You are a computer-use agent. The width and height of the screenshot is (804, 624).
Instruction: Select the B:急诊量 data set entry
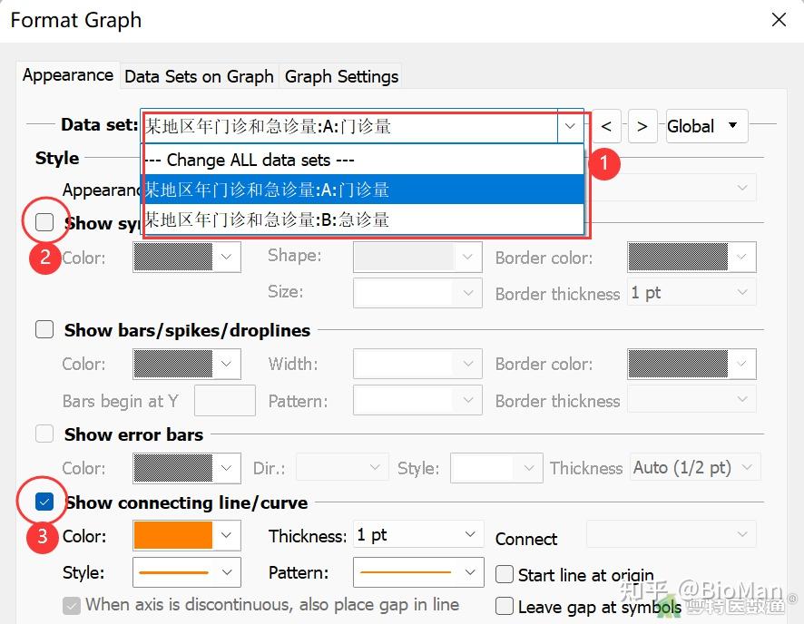pyautogui.click(x=363, y=221)
